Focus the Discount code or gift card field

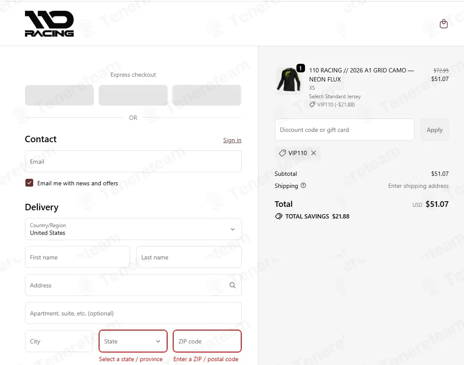point(345,130)
